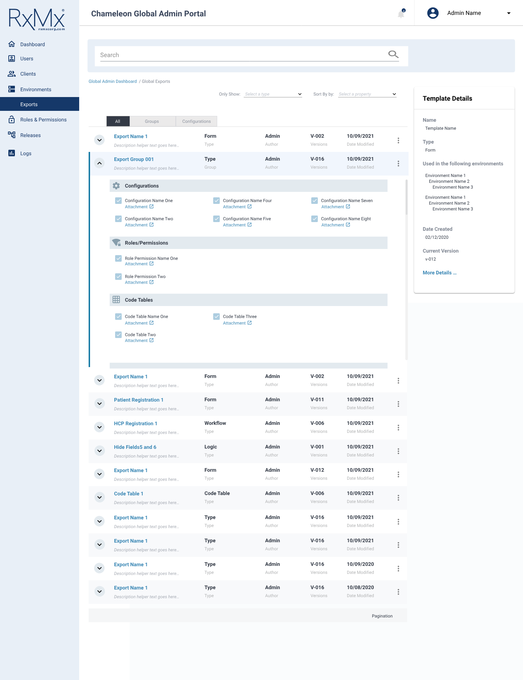
Task: Open the notifications bell icon
Action: [401, 14]
